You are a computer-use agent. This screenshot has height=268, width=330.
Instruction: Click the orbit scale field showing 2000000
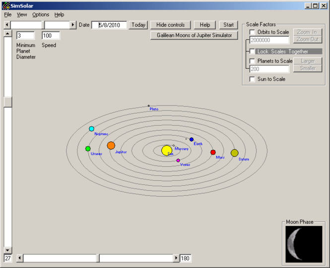pyautogui.click(x=269, y=40)
